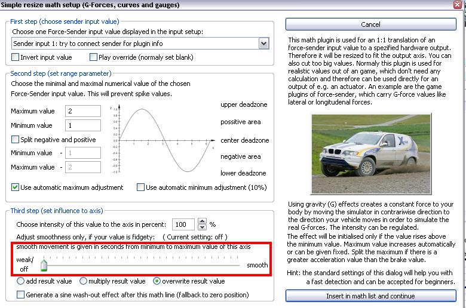Viewport: 466px width, 308px height.
Task: Close the Simple resize math setup dialog
Action: [458, 4]
